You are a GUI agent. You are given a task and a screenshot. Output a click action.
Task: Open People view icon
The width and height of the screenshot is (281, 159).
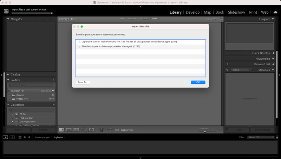tap(91, 130)
